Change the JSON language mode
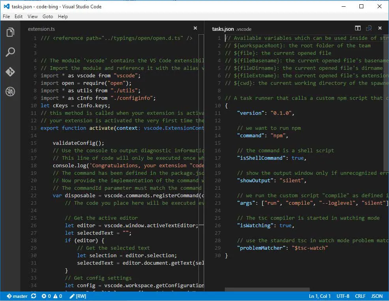389x301 pixels. click(377, 296)
